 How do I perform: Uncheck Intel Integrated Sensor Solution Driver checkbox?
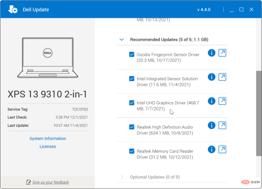coord(132,79)
